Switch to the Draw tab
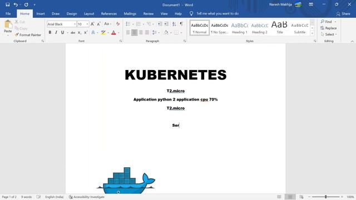356x200 pixels. point(56,13)
